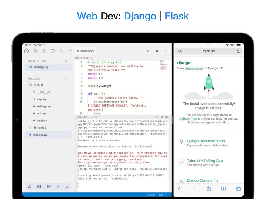This screenshot has height=199, width=266.
Task: Place cursor on the 'def main():' line
Action: pos(96,94)
